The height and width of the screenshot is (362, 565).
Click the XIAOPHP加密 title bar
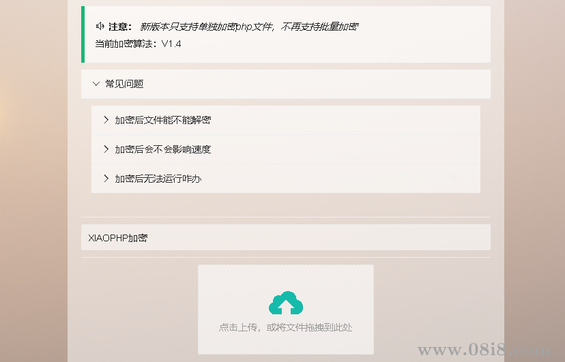[286, 237]
